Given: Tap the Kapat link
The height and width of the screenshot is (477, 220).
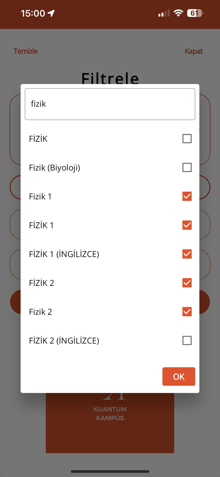Looking at the screenshot, I should click(194, 51).
